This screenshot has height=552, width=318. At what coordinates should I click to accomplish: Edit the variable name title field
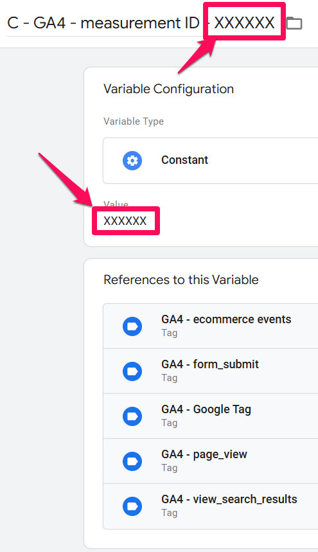point(141,23)
